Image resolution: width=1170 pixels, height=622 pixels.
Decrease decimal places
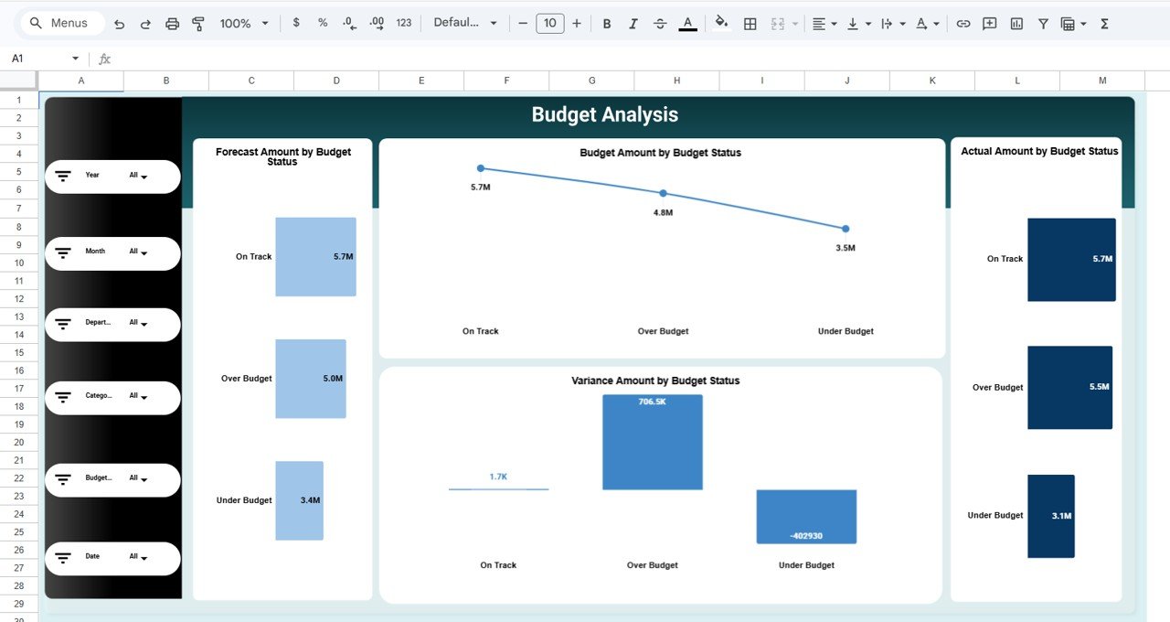[348, 23]
